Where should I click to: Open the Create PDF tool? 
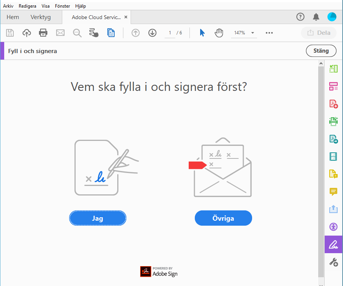click(333, 103)
